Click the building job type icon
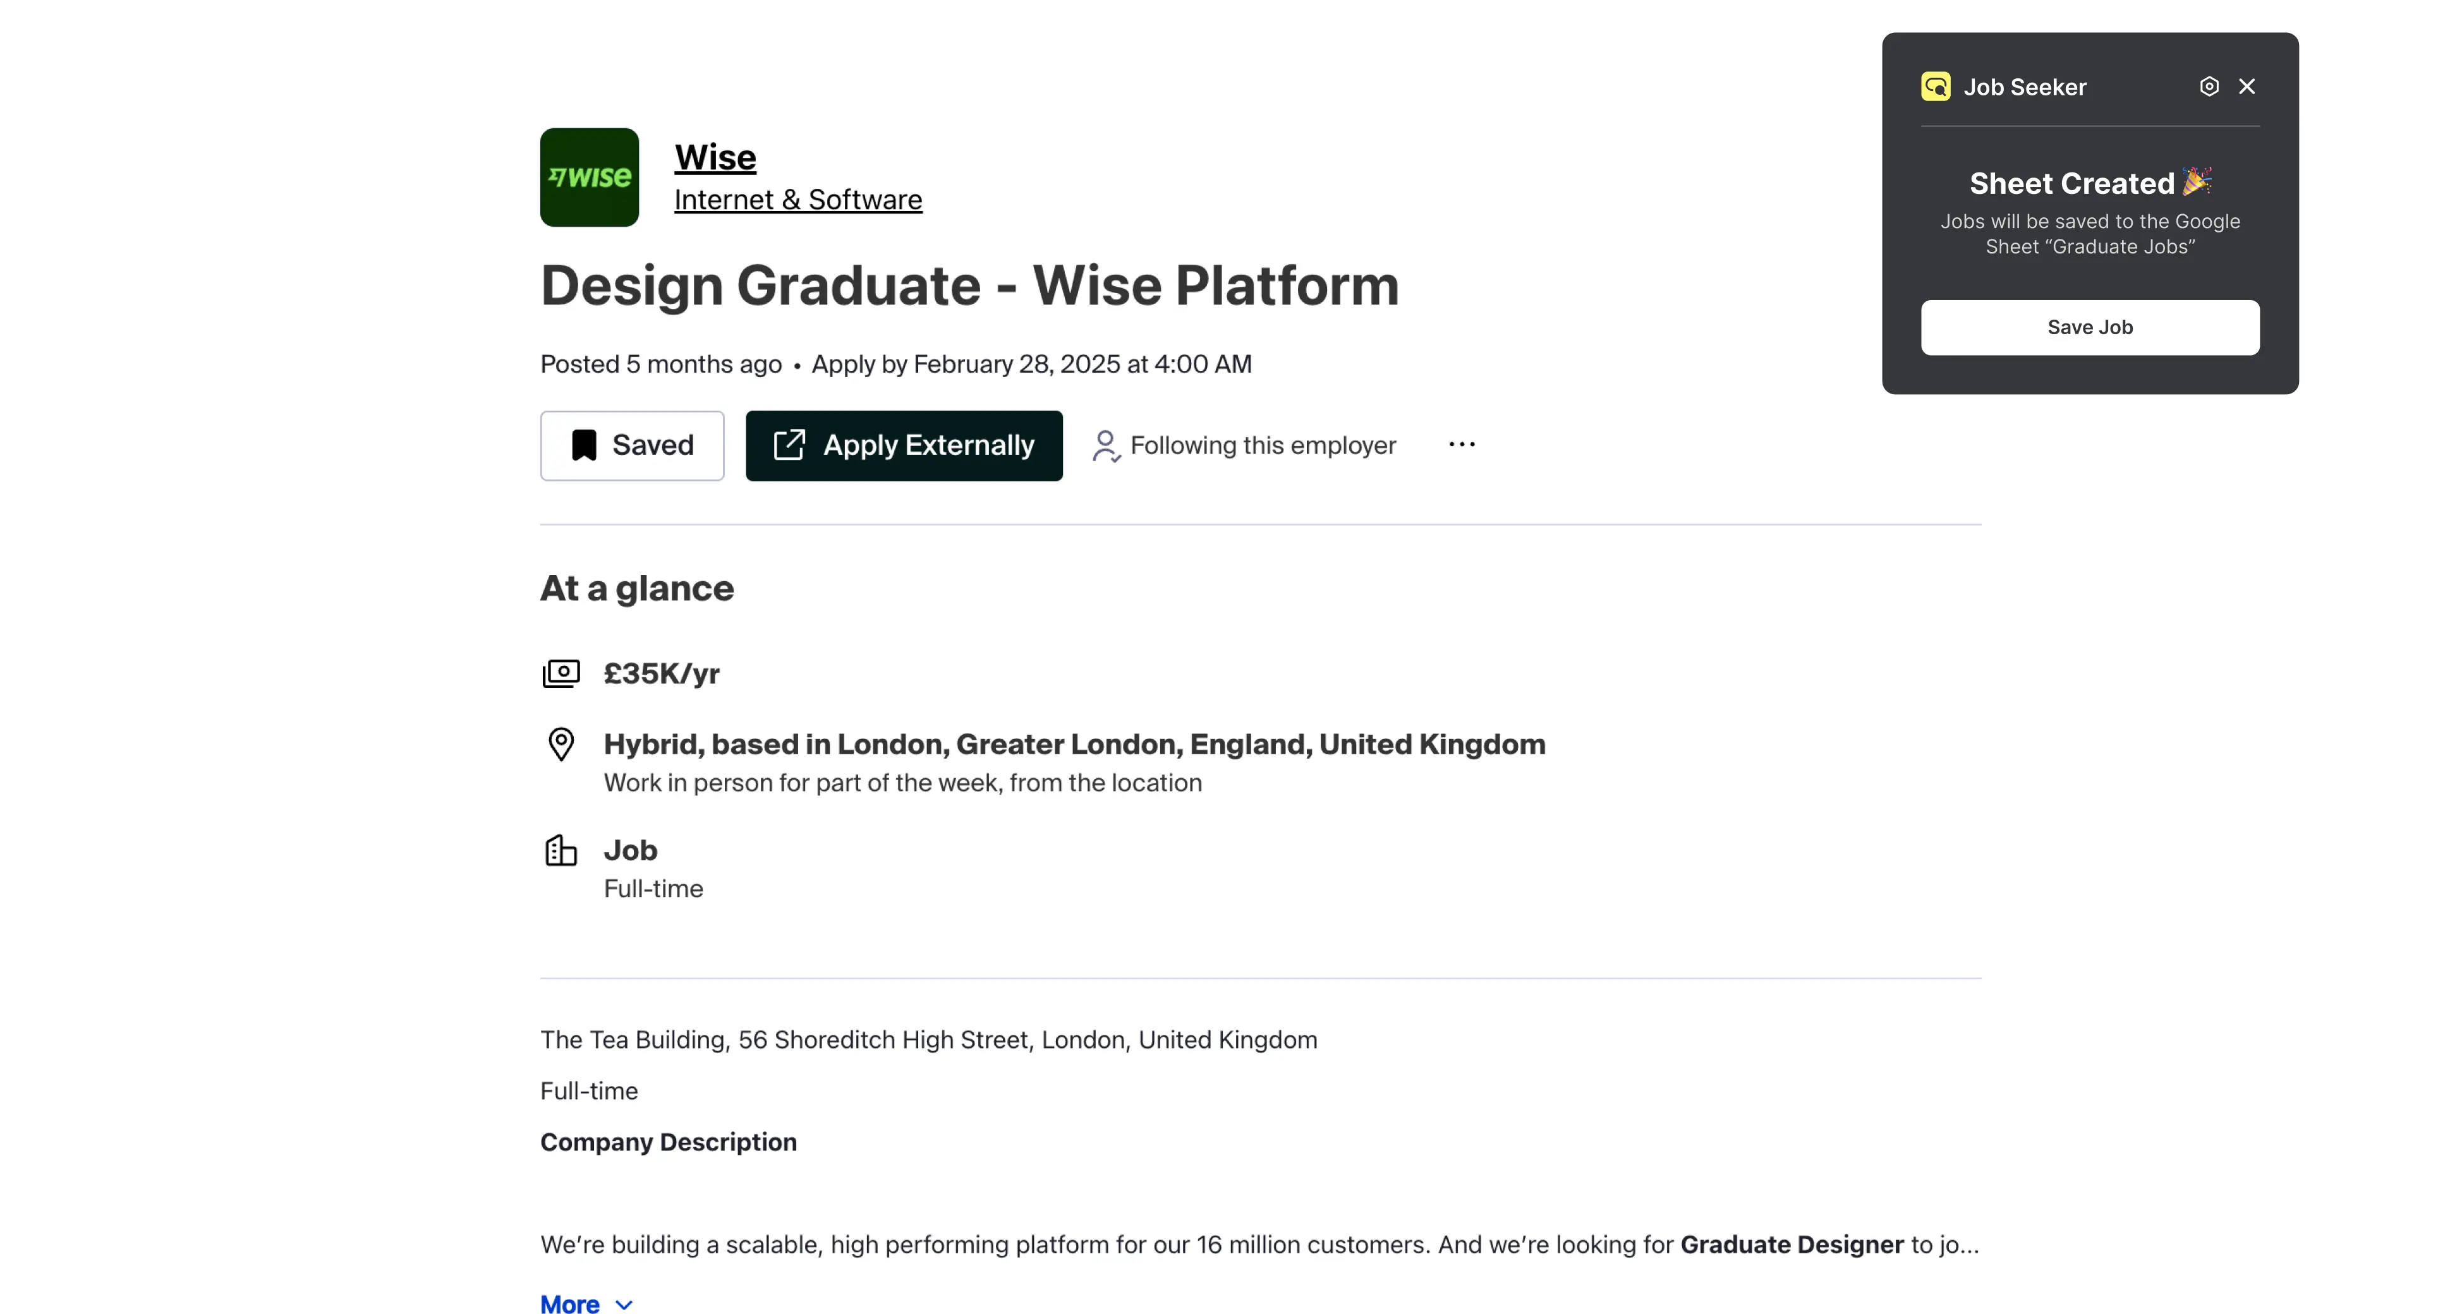 coord(561,850)
